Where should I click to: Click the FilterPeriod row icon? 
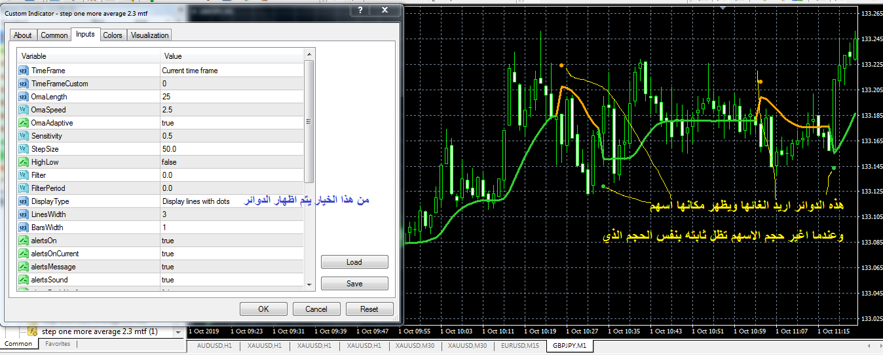[23, 188]
